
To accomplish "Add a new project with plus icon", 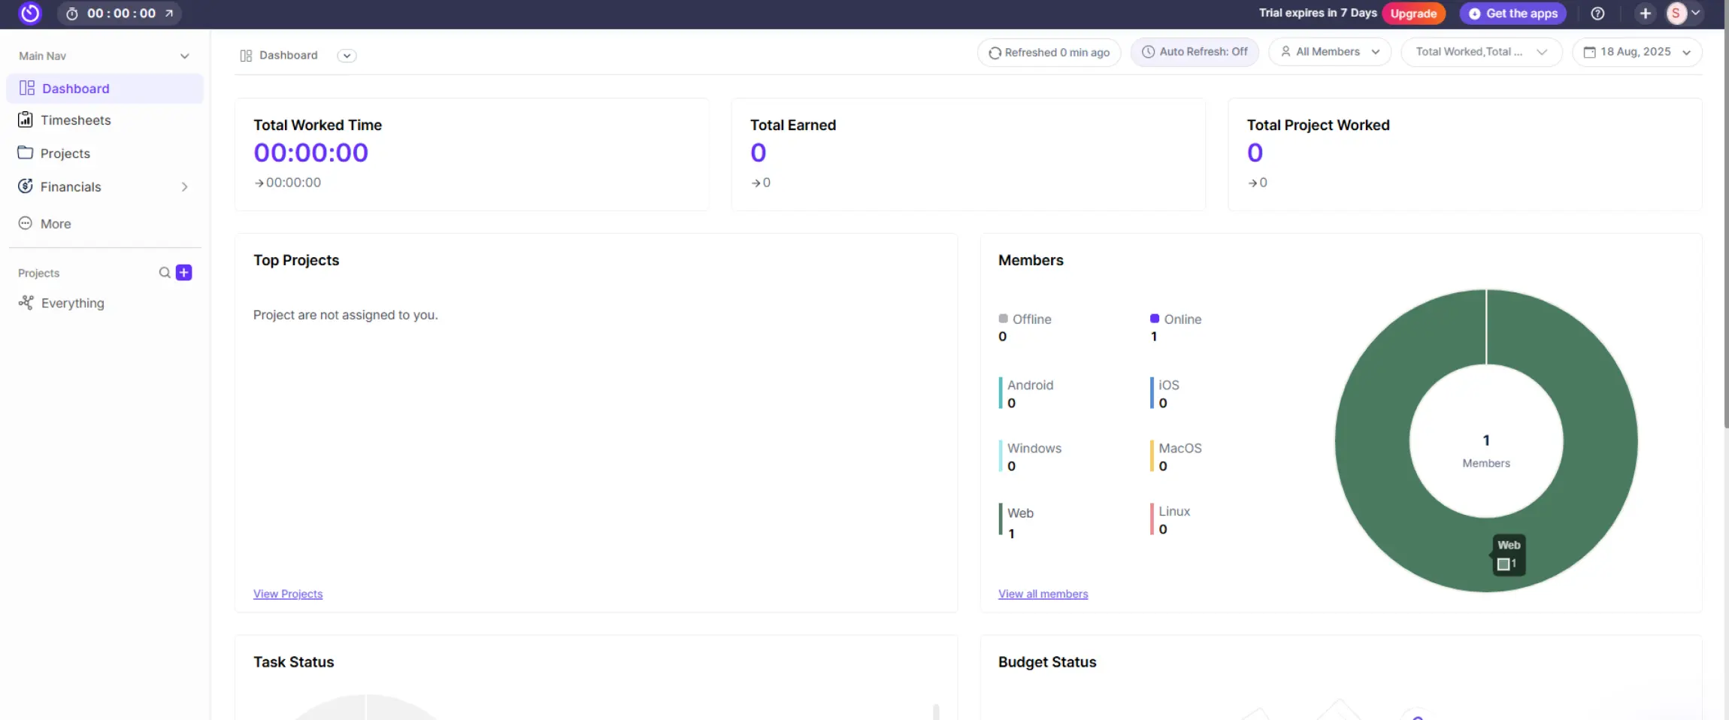I will pos(184,273).
